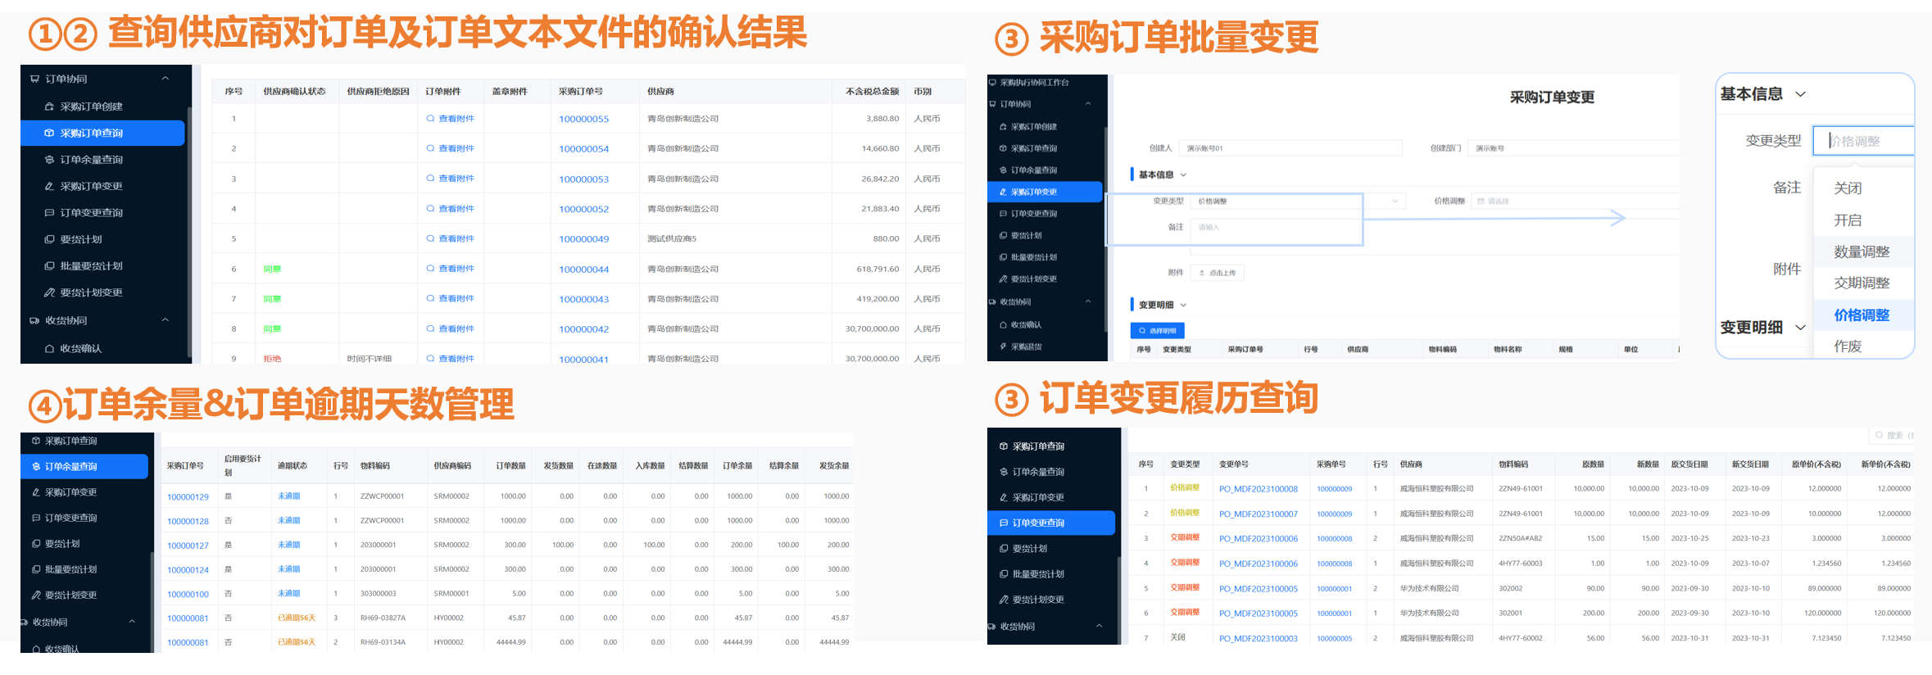Click 已逾期56天 status for RH69-03827A row
This screenshot has width=1932, height=675.
point(297,618)
